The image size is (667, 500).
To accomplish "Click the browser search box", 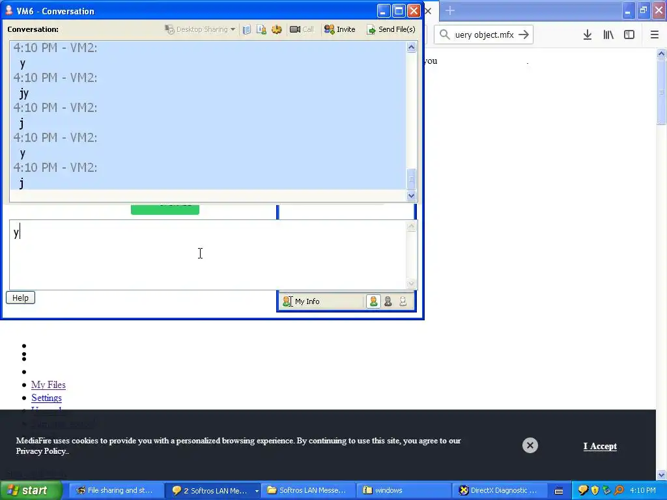I will tap(484, 35).
